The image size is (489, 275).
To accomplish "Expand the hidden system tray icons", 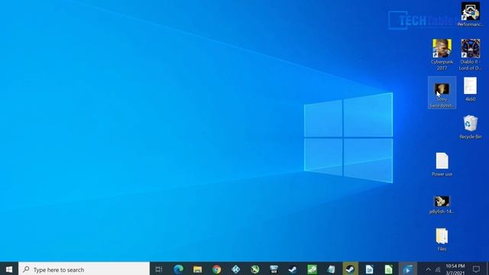I will coord(428,270).
